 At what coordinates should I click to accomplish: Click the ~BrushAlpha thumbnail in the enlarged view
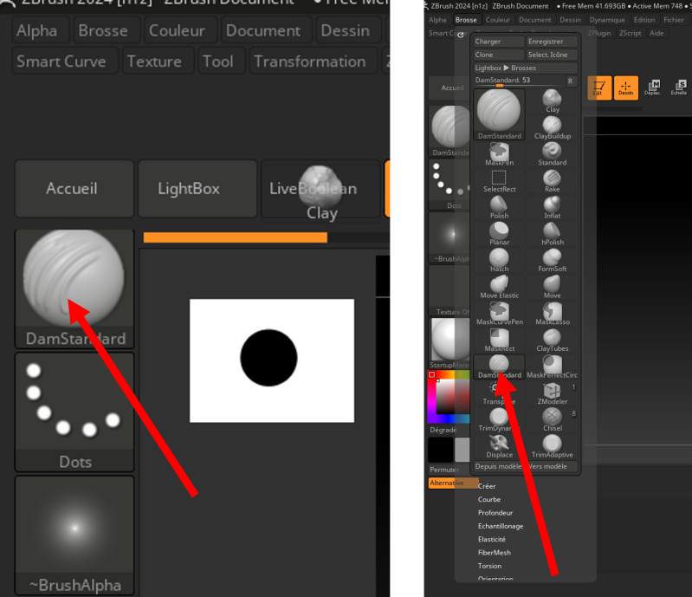click(x=74, y=535)
